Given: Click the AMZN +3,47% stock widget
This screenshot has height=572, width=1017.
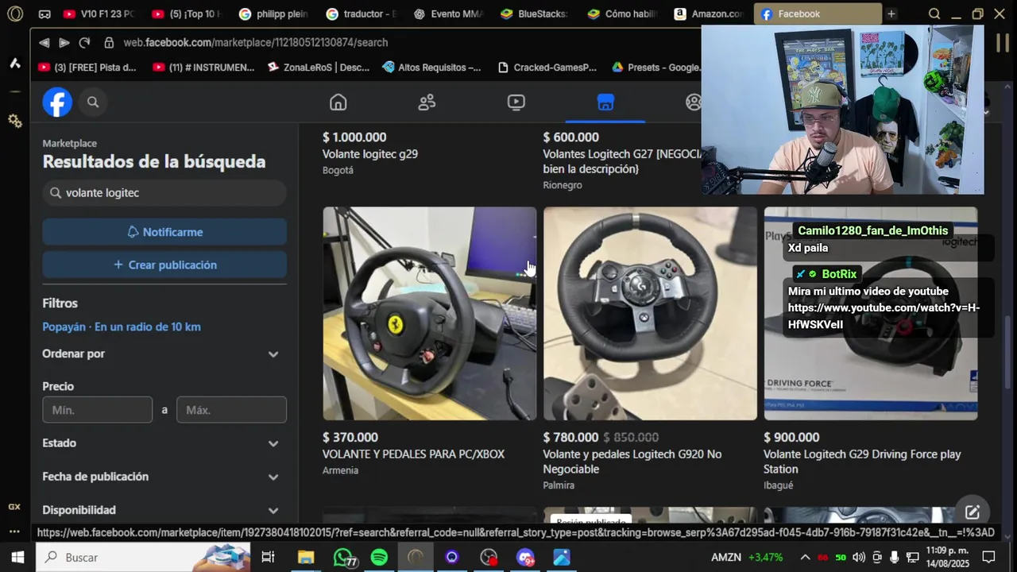Looking at the screenshot, I should pos(747,557).
